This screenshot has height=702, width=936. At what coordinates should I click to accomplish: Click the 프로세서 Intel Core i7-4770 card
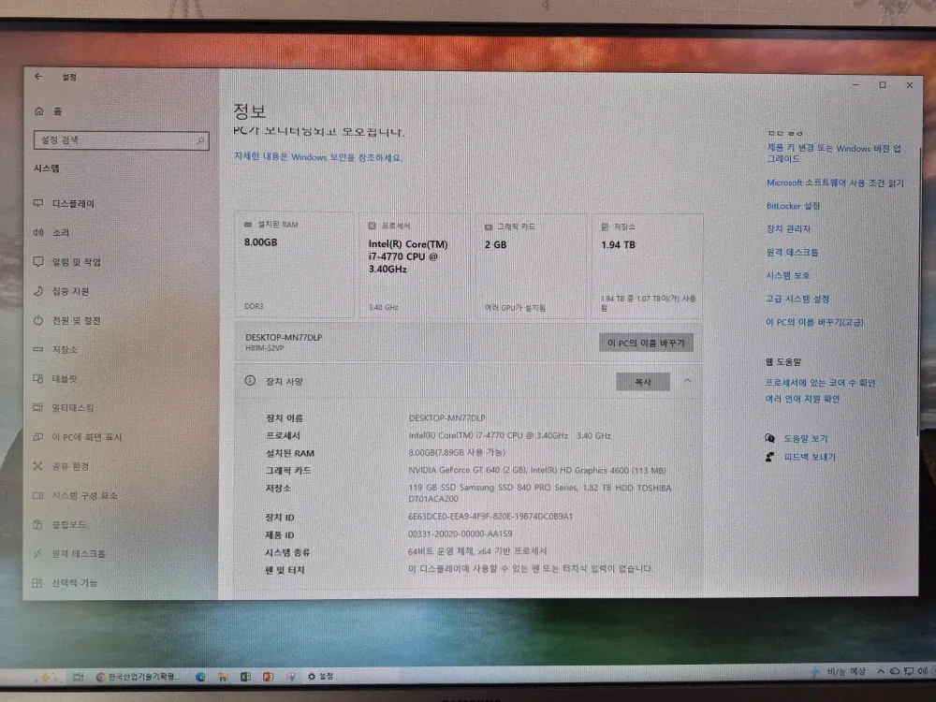[417, 266]
